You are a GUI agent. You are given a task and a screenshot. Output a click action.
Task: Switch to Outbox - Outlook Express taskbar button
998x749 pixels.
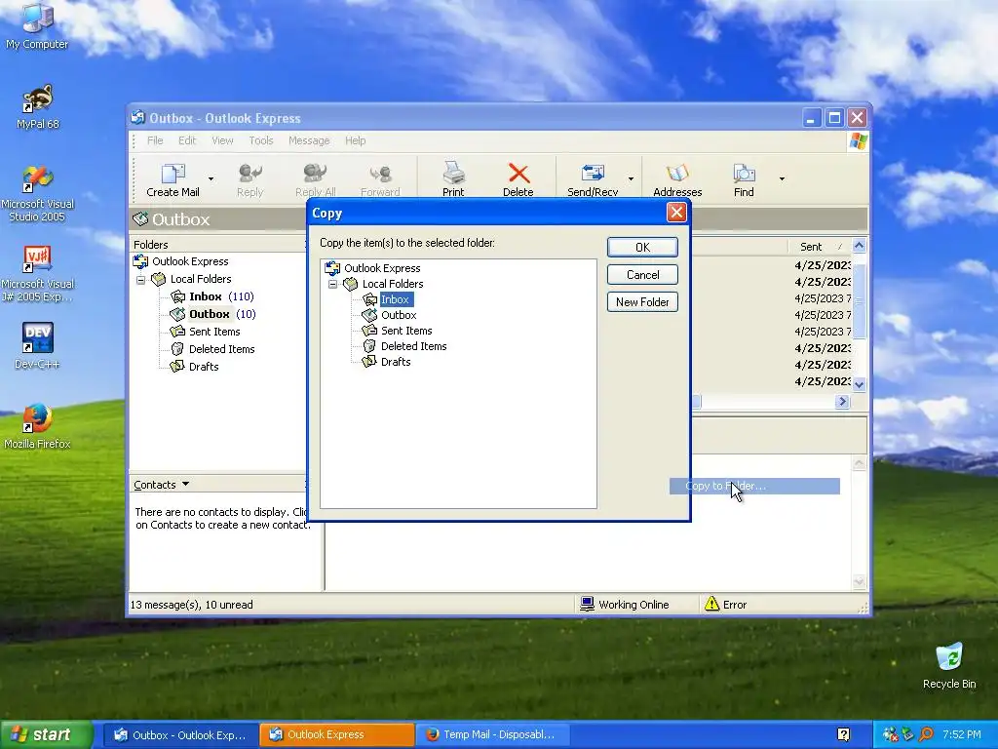click(x=180, y=735)
